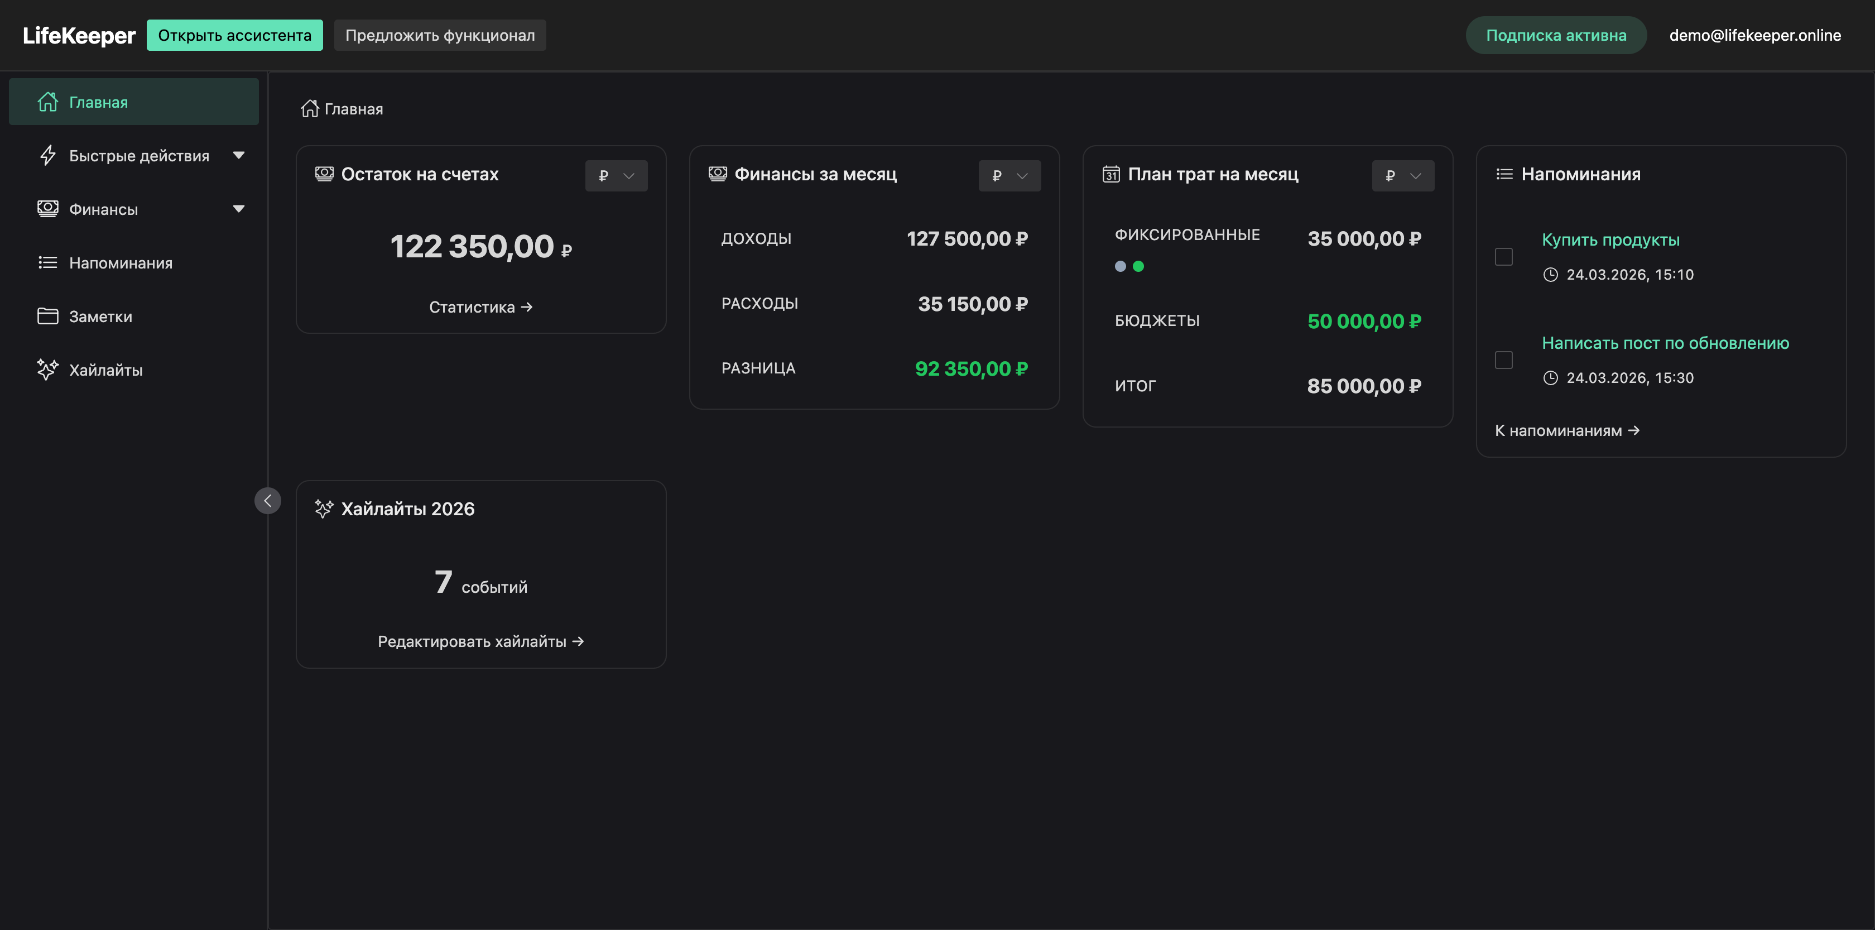Click the list icon beside Напоминания in sidebar
Viewport: 1875px width, 930px height.
(47, 262)
